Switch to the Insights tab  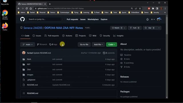pos(118,36)
